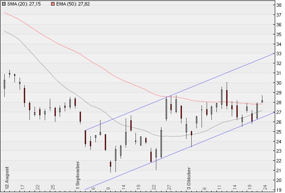This screenshot has height=193, width=285.
Task: Click price axis value 28
Action: (x=279, y=102)
